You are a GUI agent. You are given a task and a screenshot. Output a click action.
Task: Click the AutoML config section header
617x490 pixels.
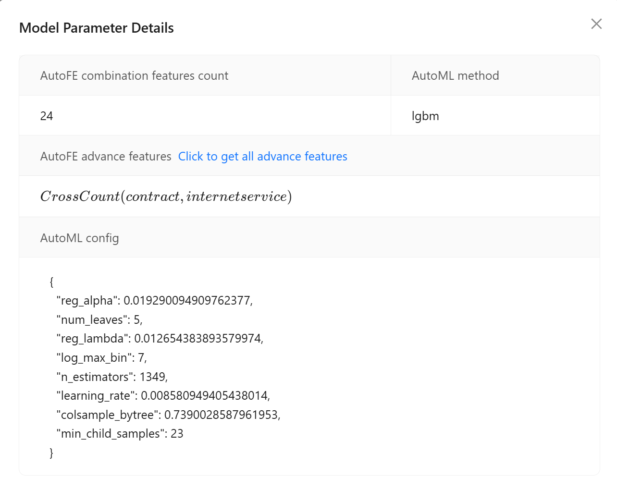click(x=79, y=238)
